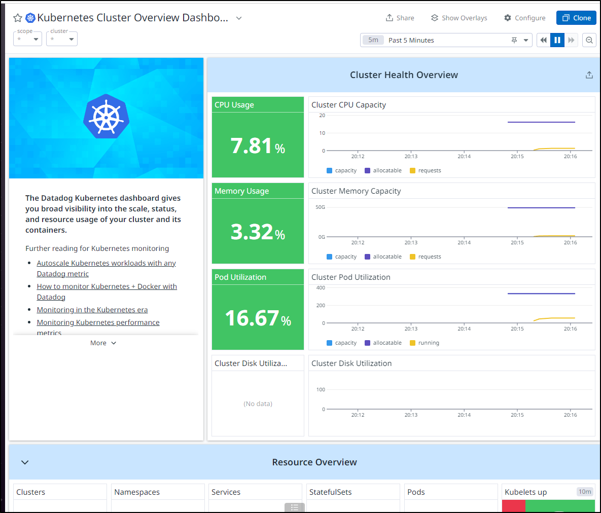Click the Past 5 Minutes time field
601x513 pixels.
[446, 40]
